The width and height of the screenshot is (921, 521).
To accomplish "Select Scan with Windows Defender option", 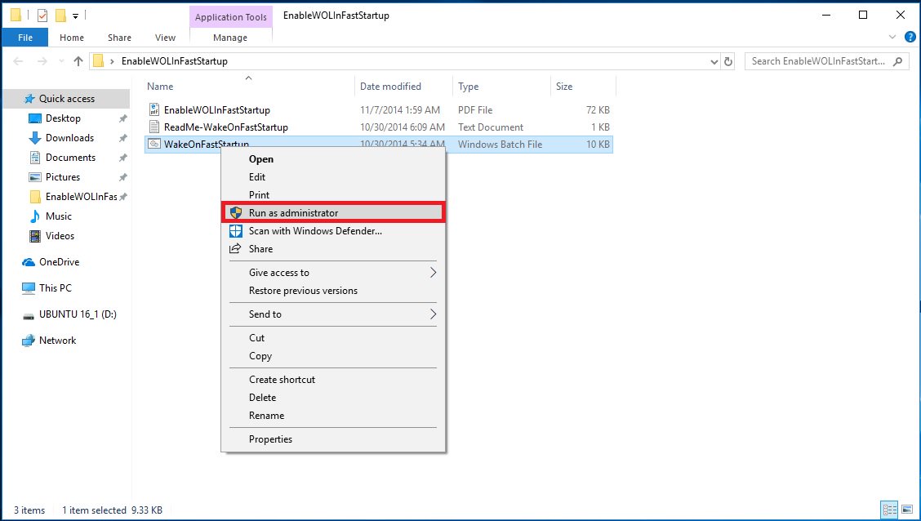I will click(315, 231).
